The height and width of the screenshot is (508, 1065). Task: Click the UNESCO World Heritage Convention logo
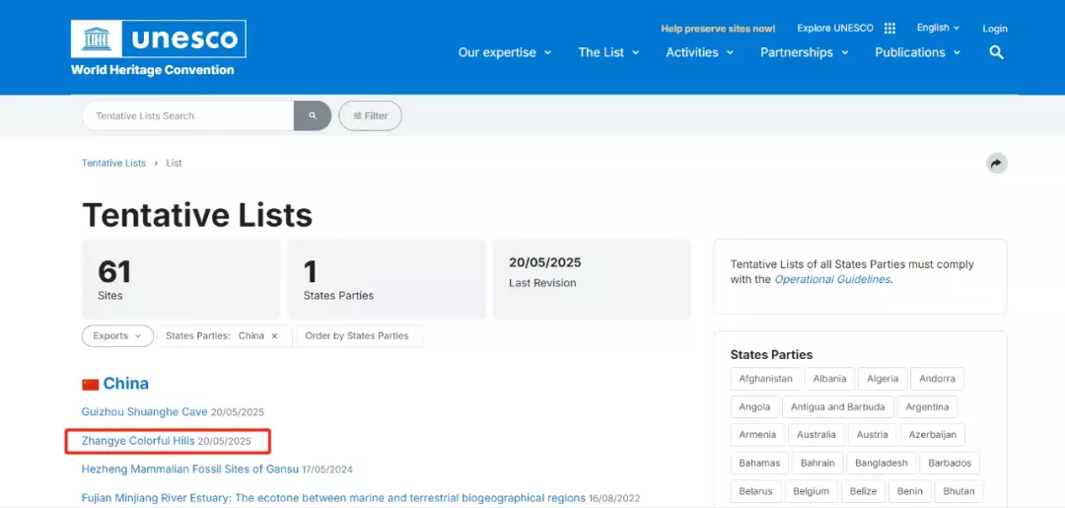click(158, 47)
